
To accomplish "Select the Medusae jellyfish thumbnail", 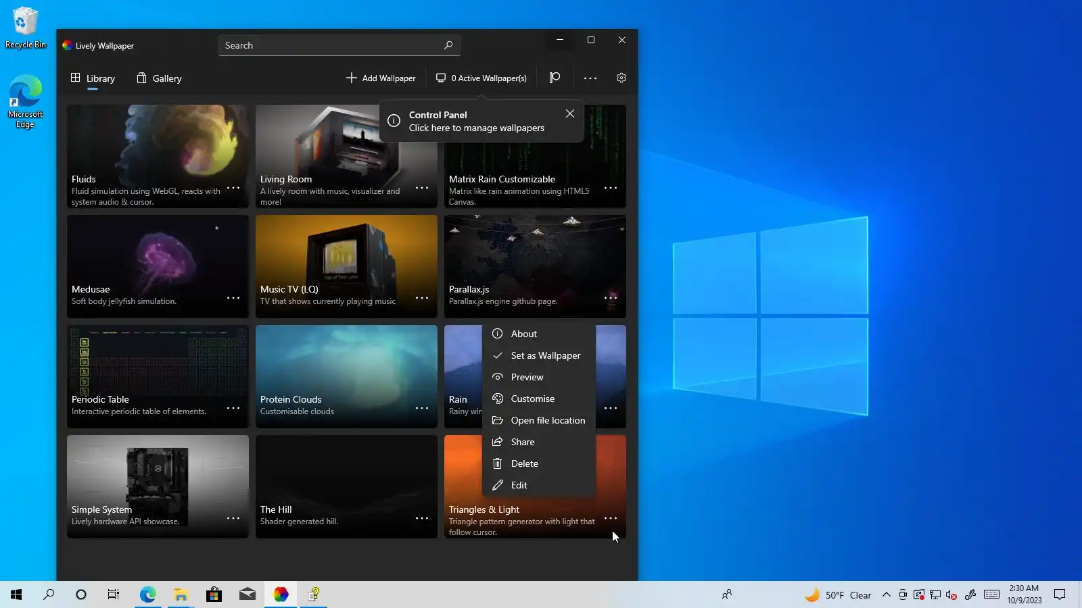I will tap(158, 266).
